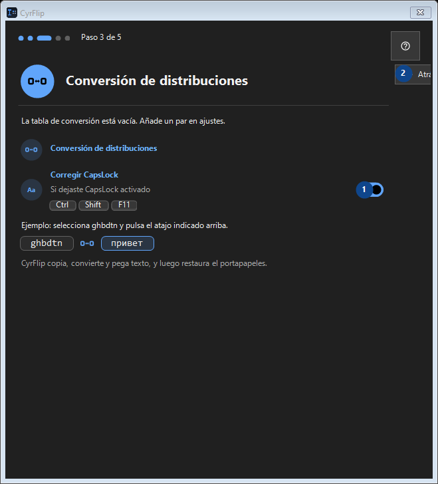Click the 'Paso 3 de 5' text
This screenshot has width=438, height=484.
tap(101, 37)
